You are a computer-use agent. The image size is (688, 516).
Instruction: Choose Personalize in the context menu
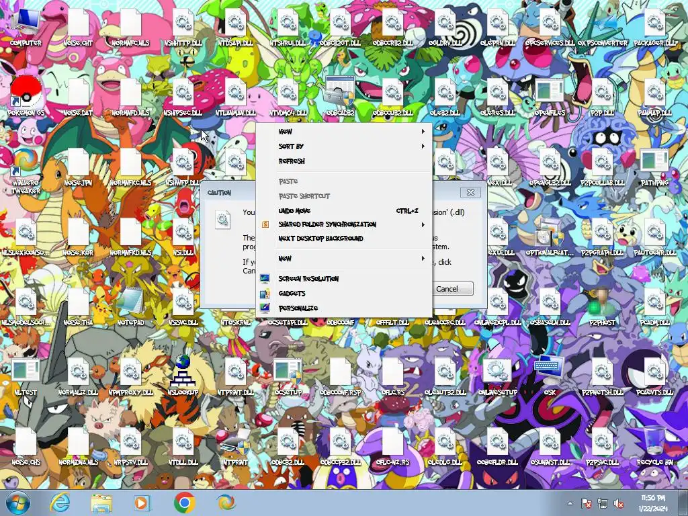click(x=344, y=308)
